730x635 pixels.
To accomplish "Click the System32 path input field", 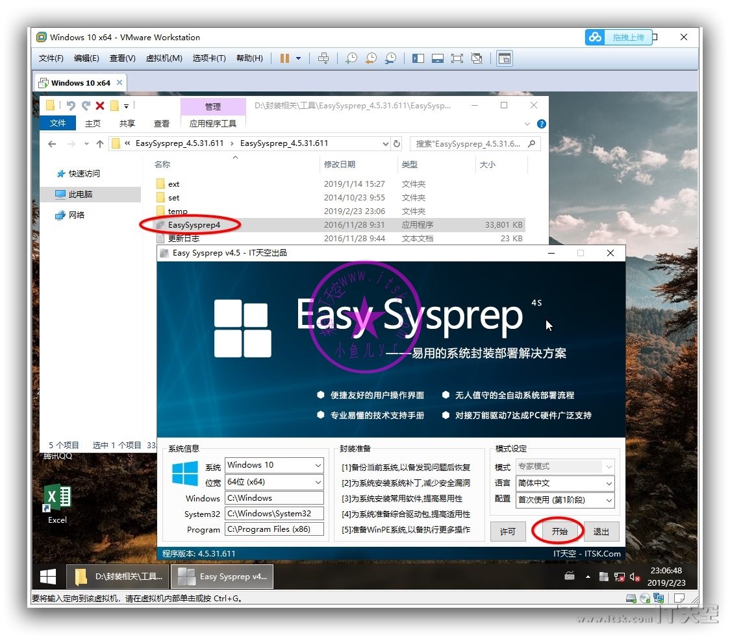I will (x=274, y=514).
